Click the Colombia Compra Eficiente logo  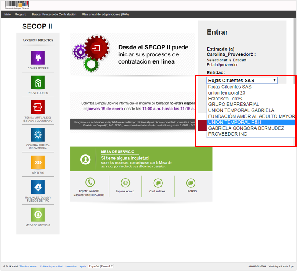pos(17,5)
